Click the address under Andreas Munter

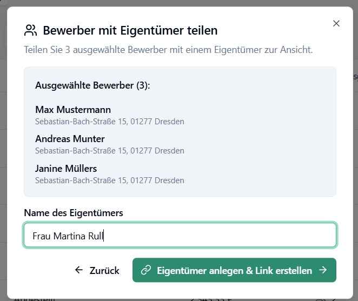pyautogui.click(x=110, y=151)
